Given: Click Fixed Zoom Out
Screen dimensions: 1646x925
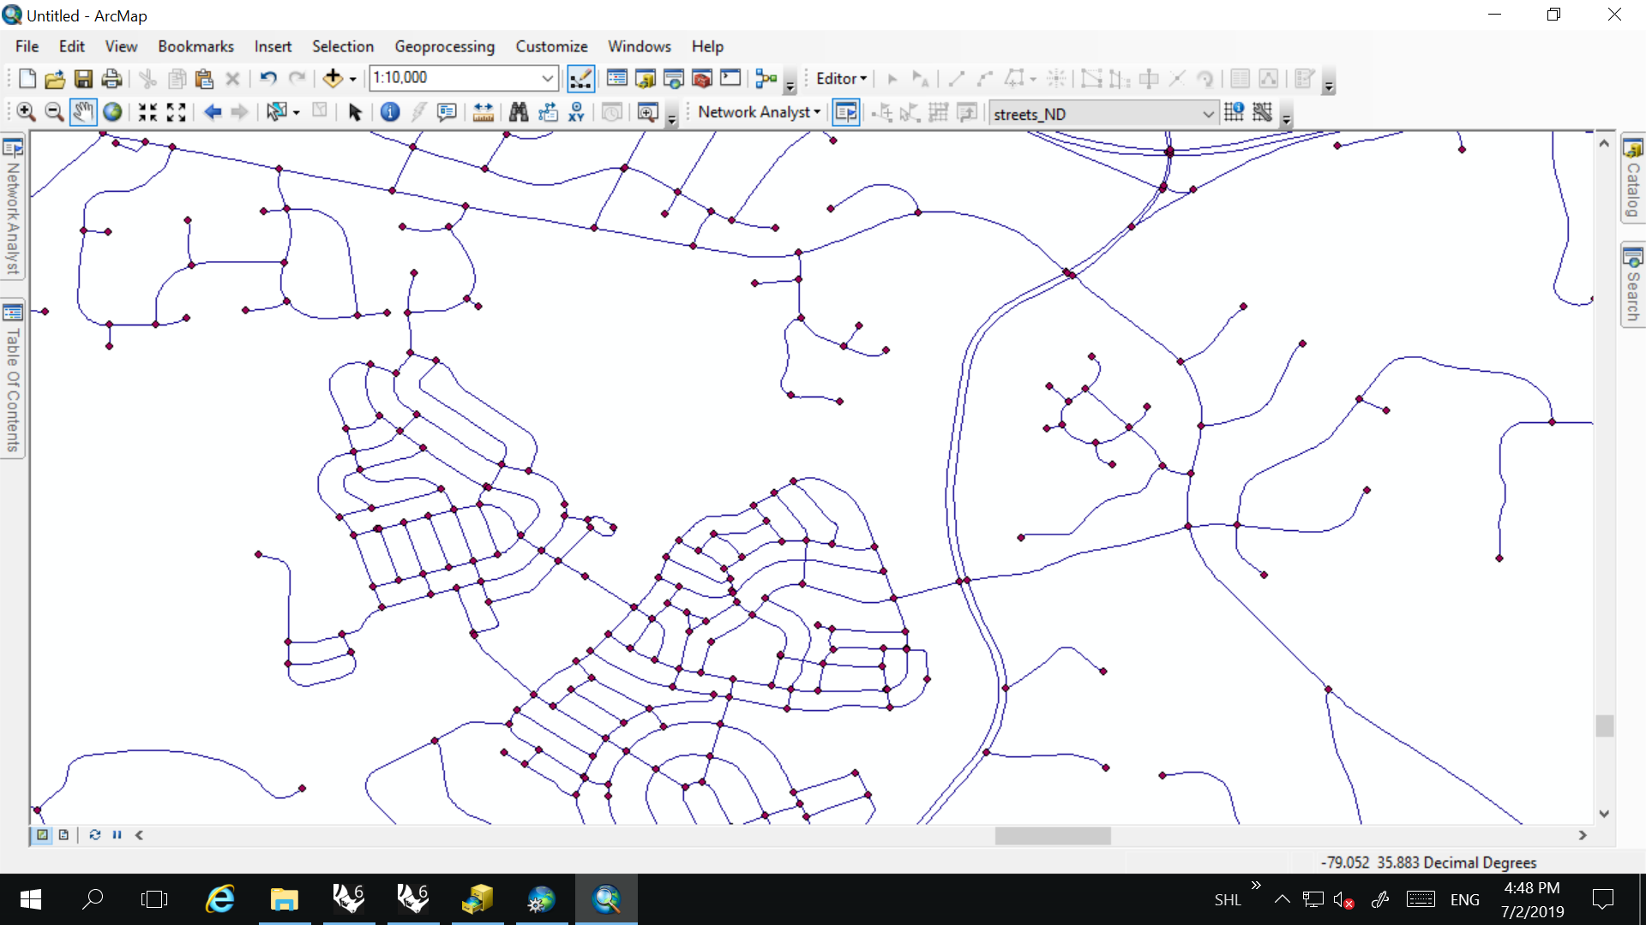Looking at the screenshot, I should click(176, 112).
